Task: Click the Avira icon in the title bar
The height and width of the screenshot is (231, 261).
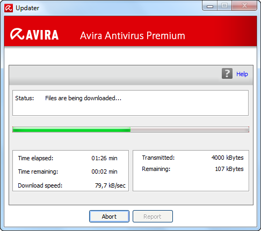Action: 9,8
